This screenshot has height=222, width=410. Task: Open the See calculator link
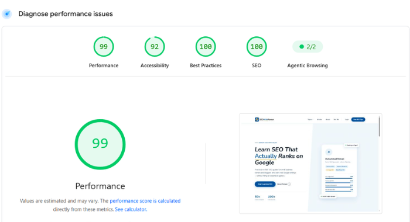tap(131, 209)
